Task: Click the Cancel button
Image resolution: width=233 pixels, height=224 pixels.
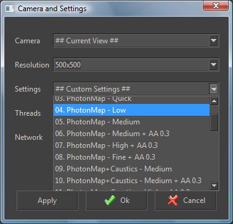Action: (186, 200)
